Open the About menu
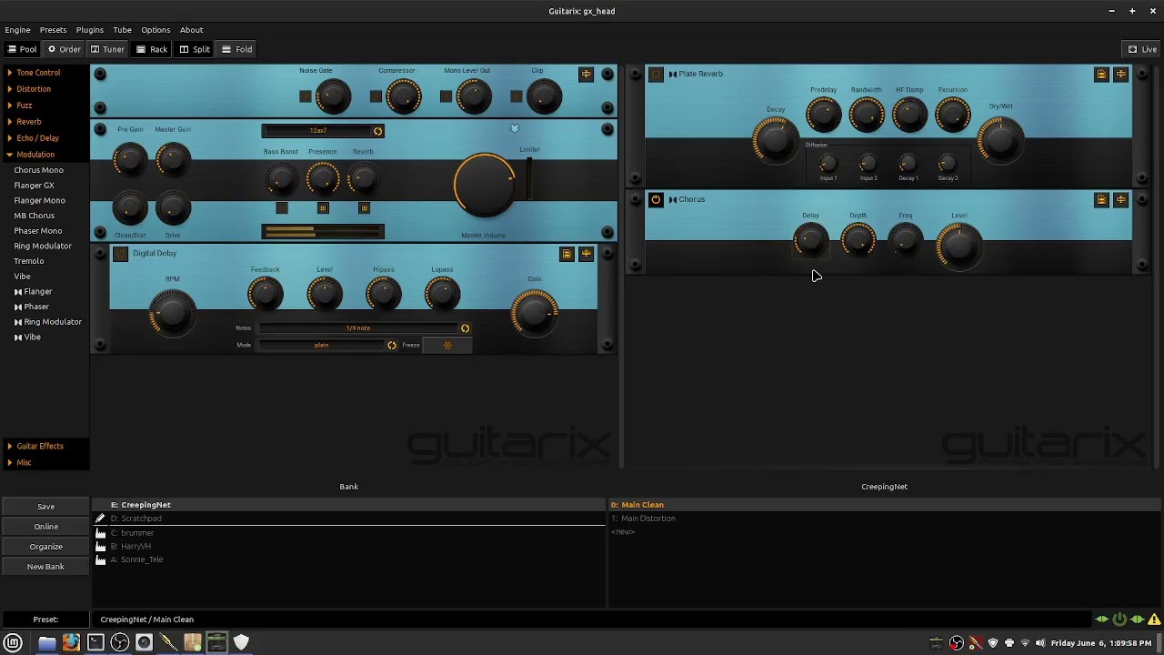This screenshot has width=1164, height=655. pyautogui.click(x=191, y=30)
